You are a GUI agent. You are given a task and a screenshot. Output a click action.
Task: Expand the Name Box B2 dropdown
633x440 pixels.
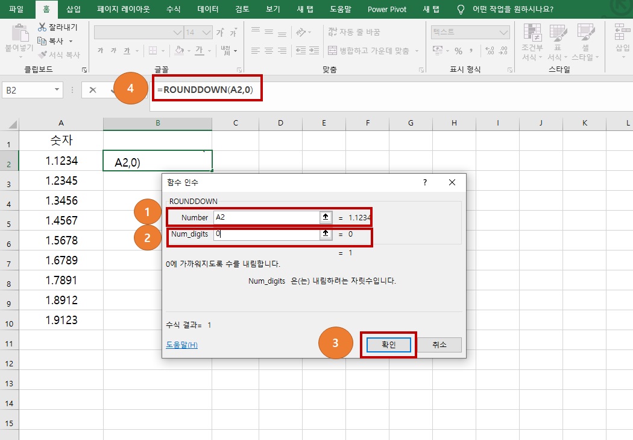click(57, 90)
